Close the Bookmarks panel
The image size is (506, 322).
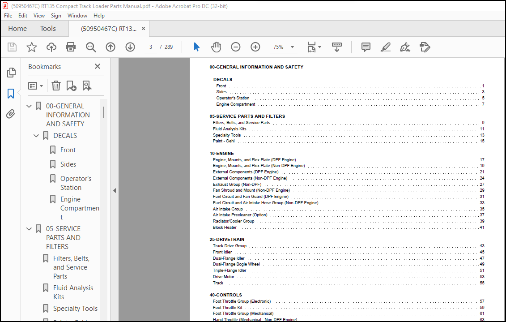[98, 67]
